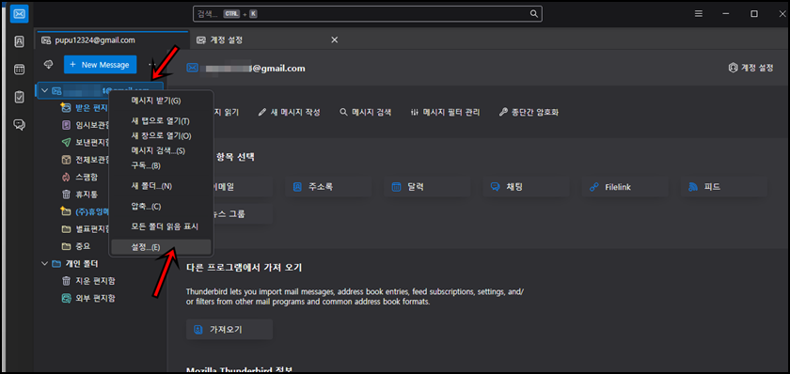Click the get messages cloud download icon
This screenshot has width=790, height=374.
click(49, 65)
